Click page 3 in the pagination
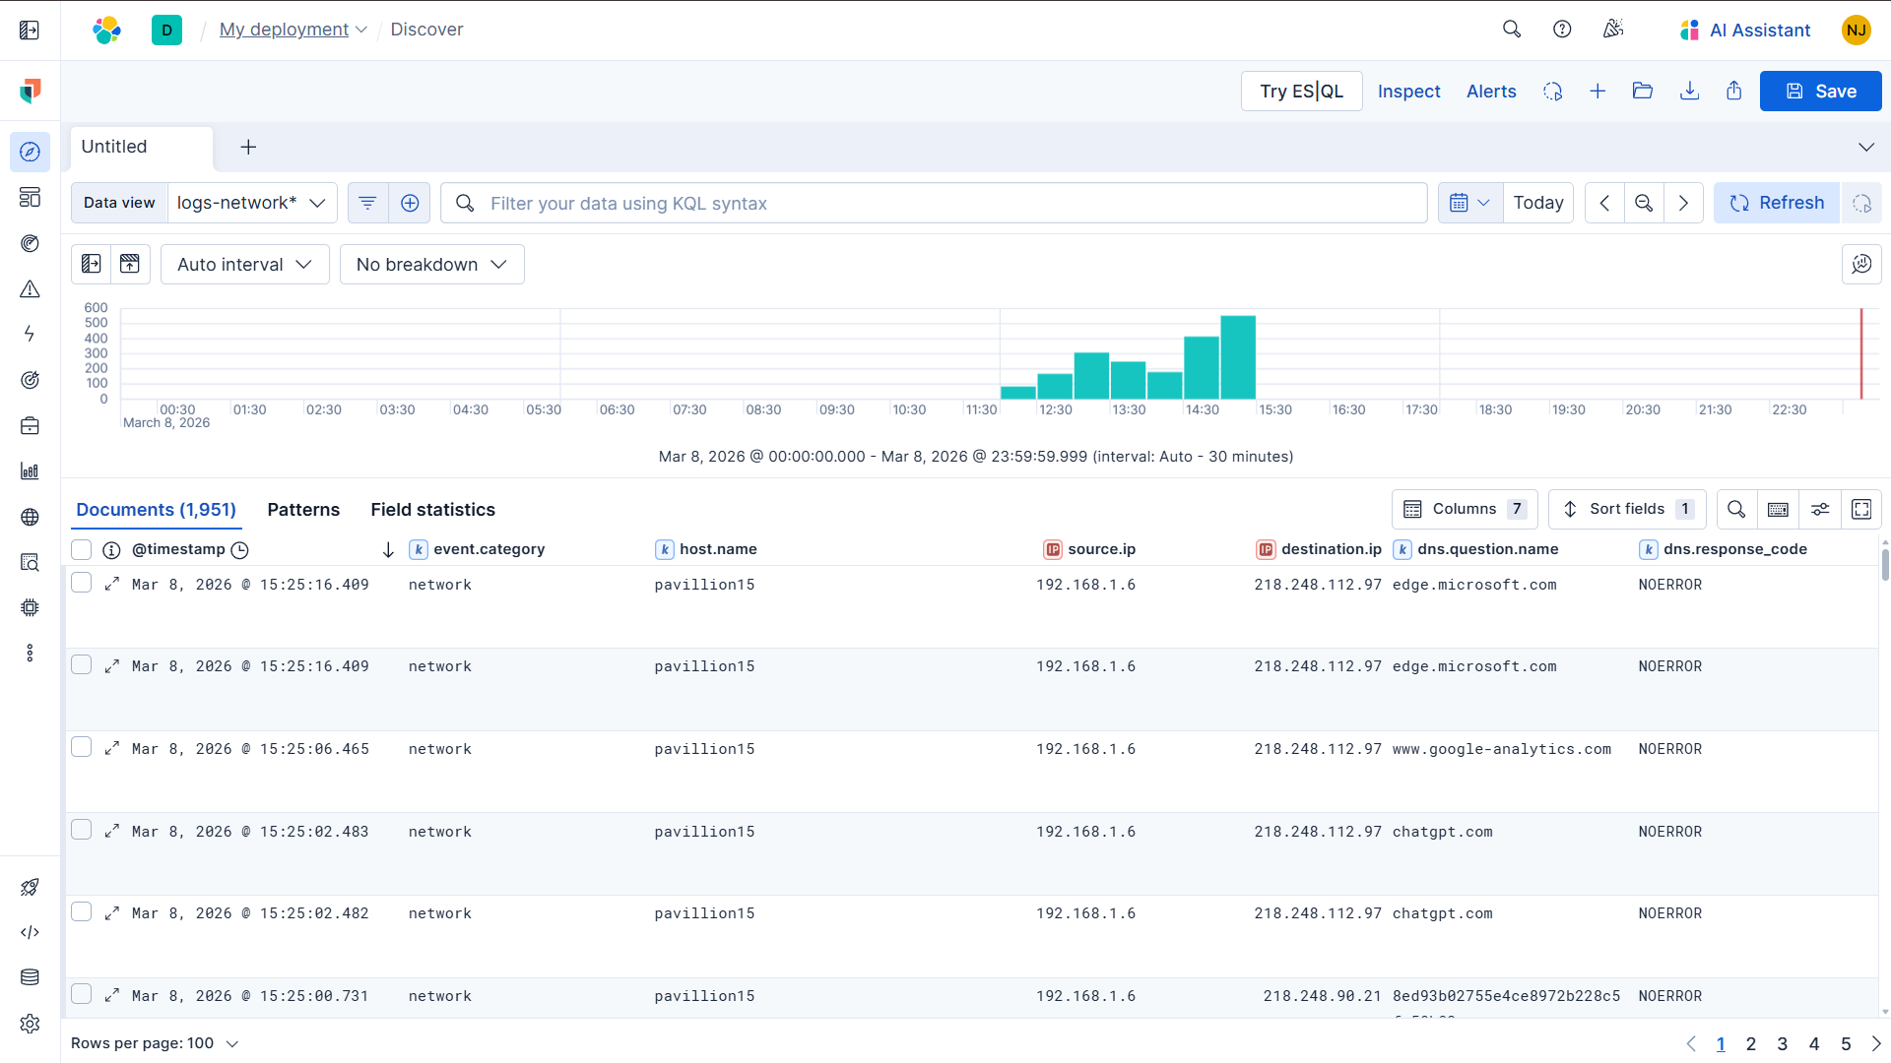 (1783, 1044)
